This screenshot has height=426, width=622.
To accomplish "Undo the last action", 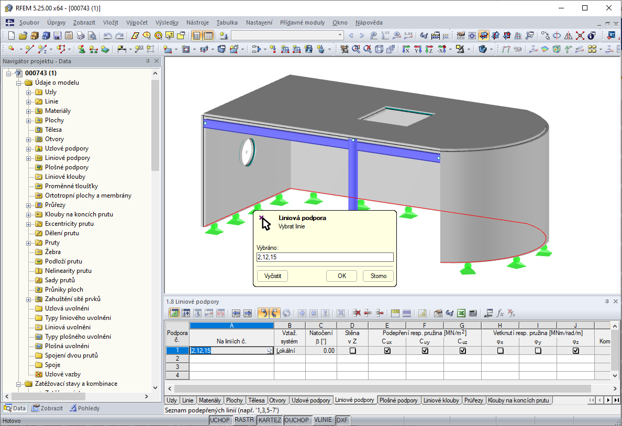I will click(x=107, y=36).
